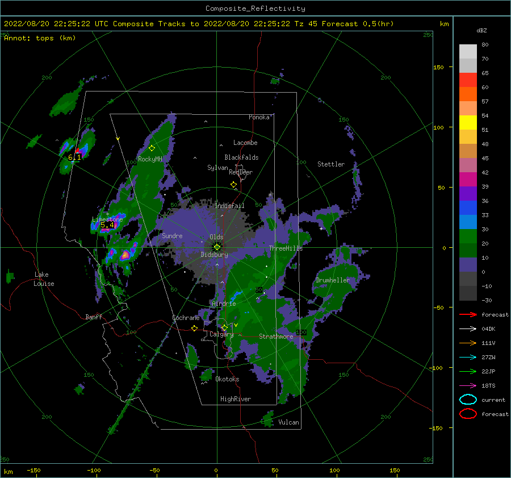The width and height of the screenshot is (511, 478).
Task: Click the Innisfail city label
Action: pyautogui.click(x=229, y=206)
